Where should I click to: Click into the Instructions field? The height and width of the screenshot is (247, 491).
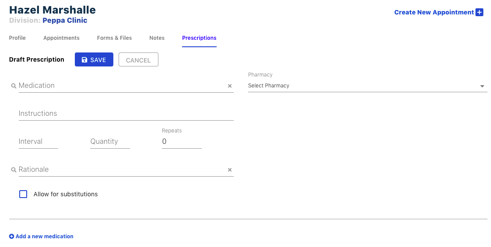pos(126,114)
